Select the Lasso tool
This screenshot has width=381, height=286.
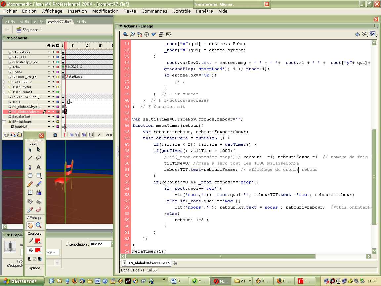(x=38, y=158)
